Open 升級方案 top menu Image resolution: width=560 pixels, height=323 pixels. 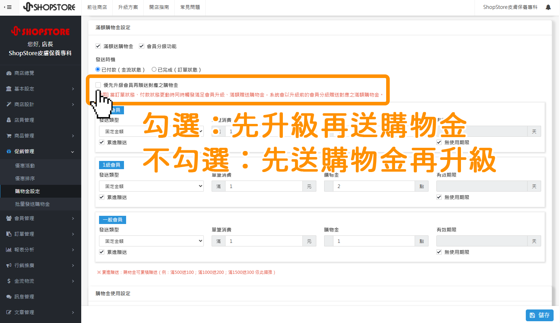(128, 7)
